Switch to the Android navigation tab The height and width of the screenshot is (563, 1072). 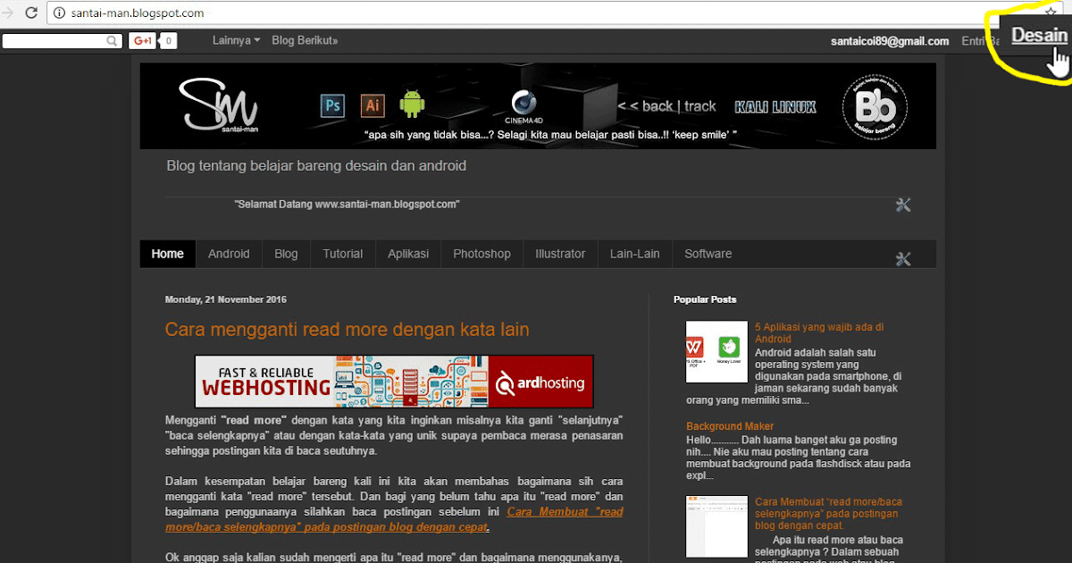[229, 254]
